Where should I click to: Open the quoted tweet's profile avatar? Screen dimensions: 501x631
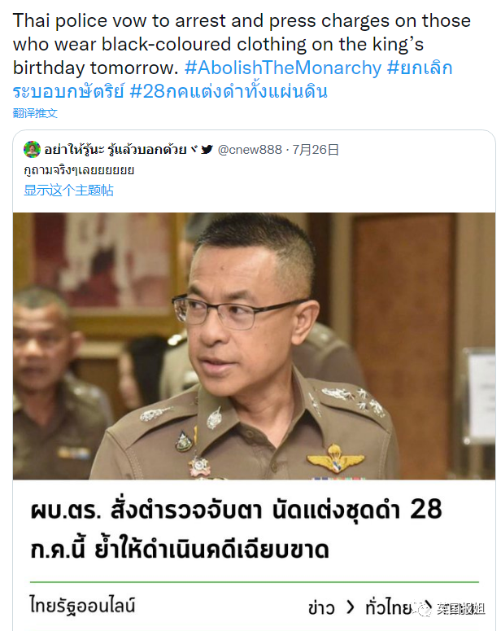coord(32,149)
